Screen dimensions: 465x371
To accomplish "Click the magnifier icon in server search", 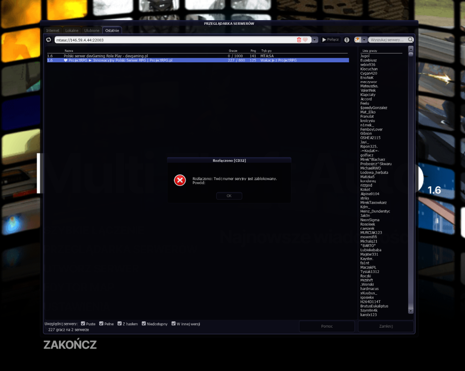I will point(411,40).
